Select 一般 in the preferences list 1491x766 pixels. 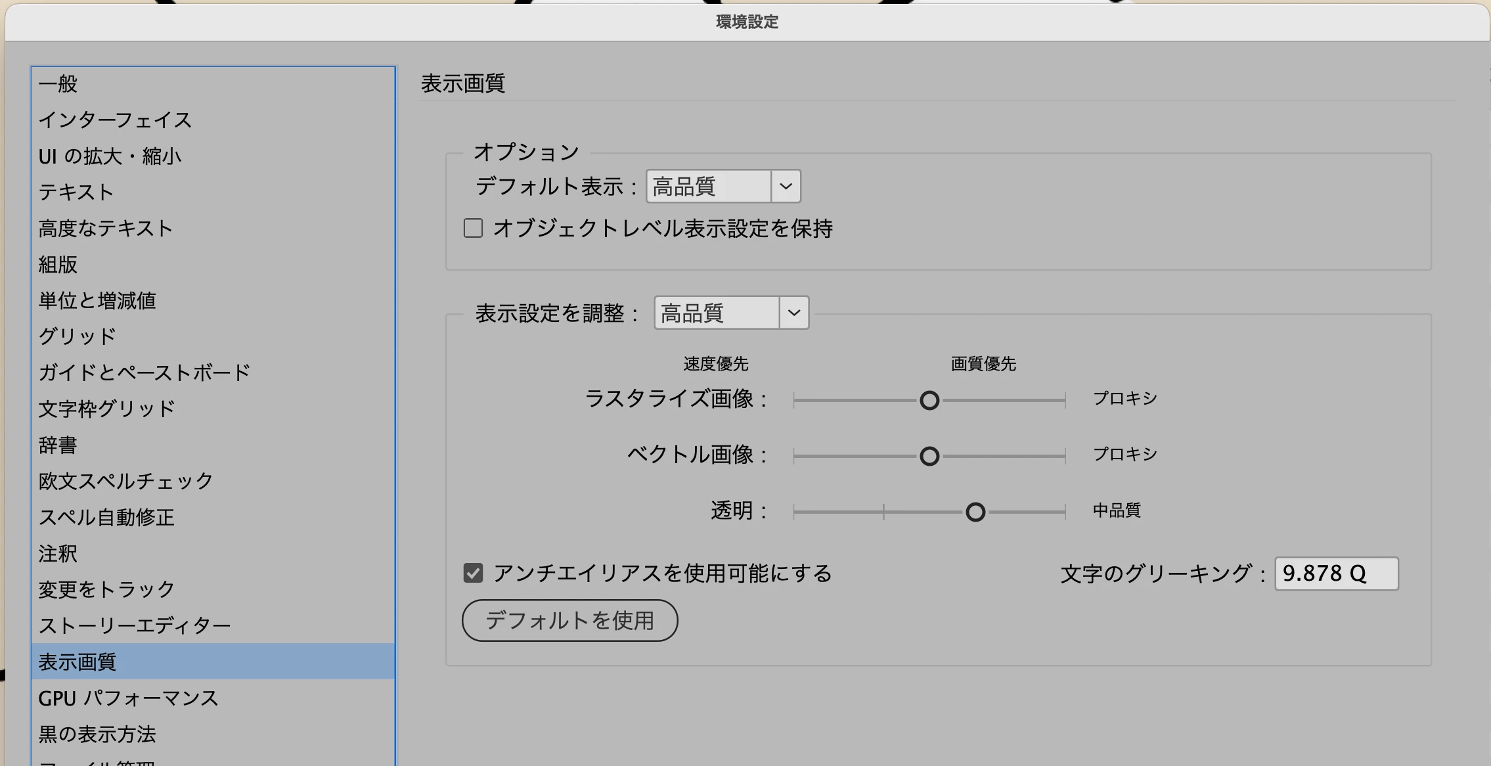[58, 84]
